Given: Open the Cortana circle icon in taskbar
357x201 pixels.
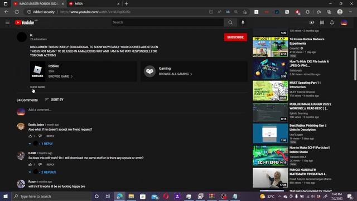Looking at the screenshot, I should point(97,196).
